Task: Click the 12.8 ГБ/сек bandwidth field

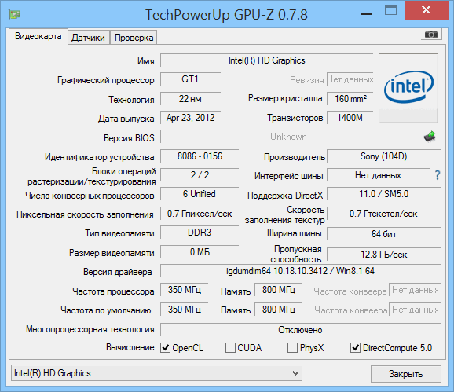Action: coord(384,255)
